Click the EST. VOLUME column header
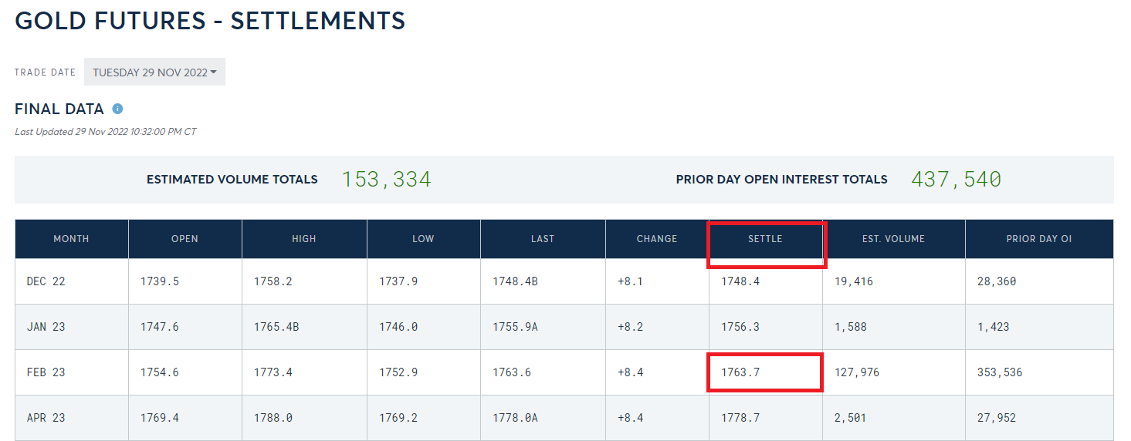Image resolution: width=1131 pixels, height=441 pixels. tap(893, 239)
